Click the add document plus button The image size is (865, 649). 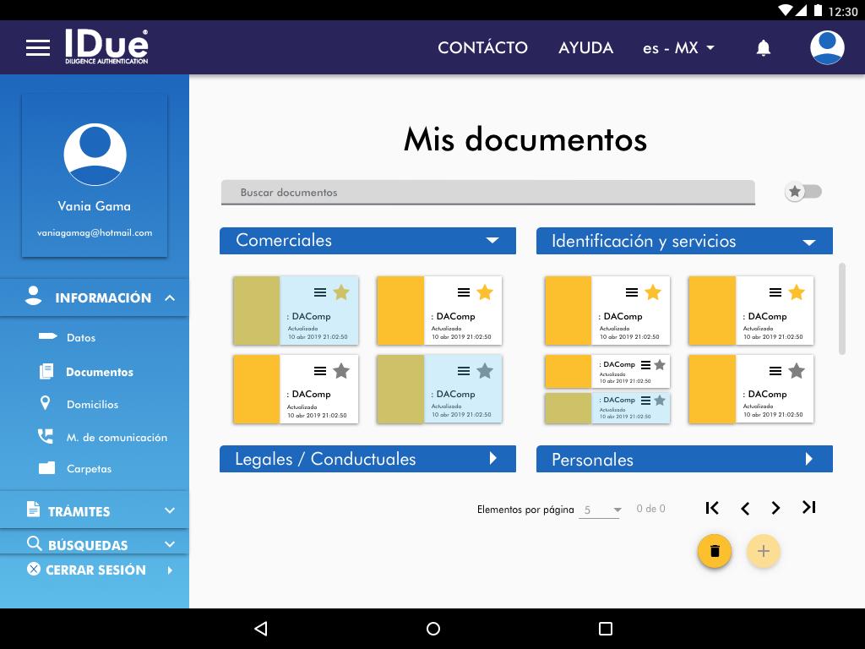click(x=764, y=551)
